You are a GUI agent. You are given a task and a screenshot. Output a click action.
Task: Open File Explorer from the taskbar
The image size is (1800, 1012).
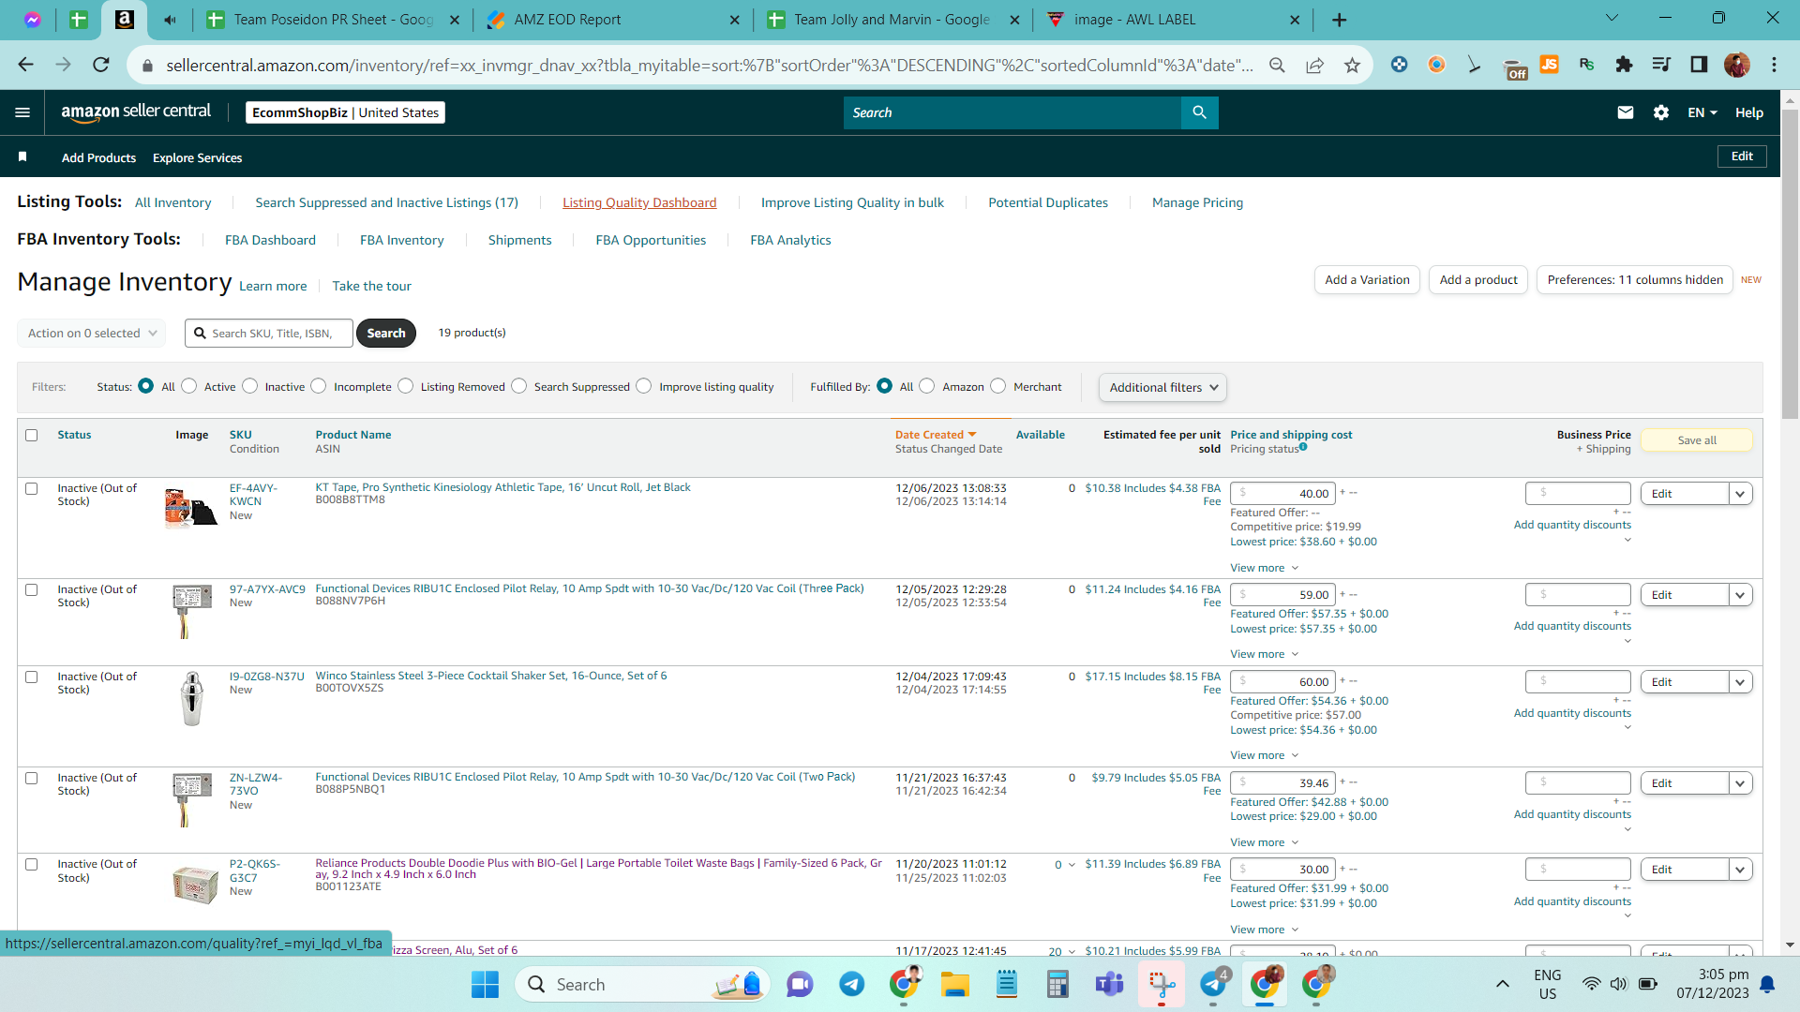[x=954, y=984]
